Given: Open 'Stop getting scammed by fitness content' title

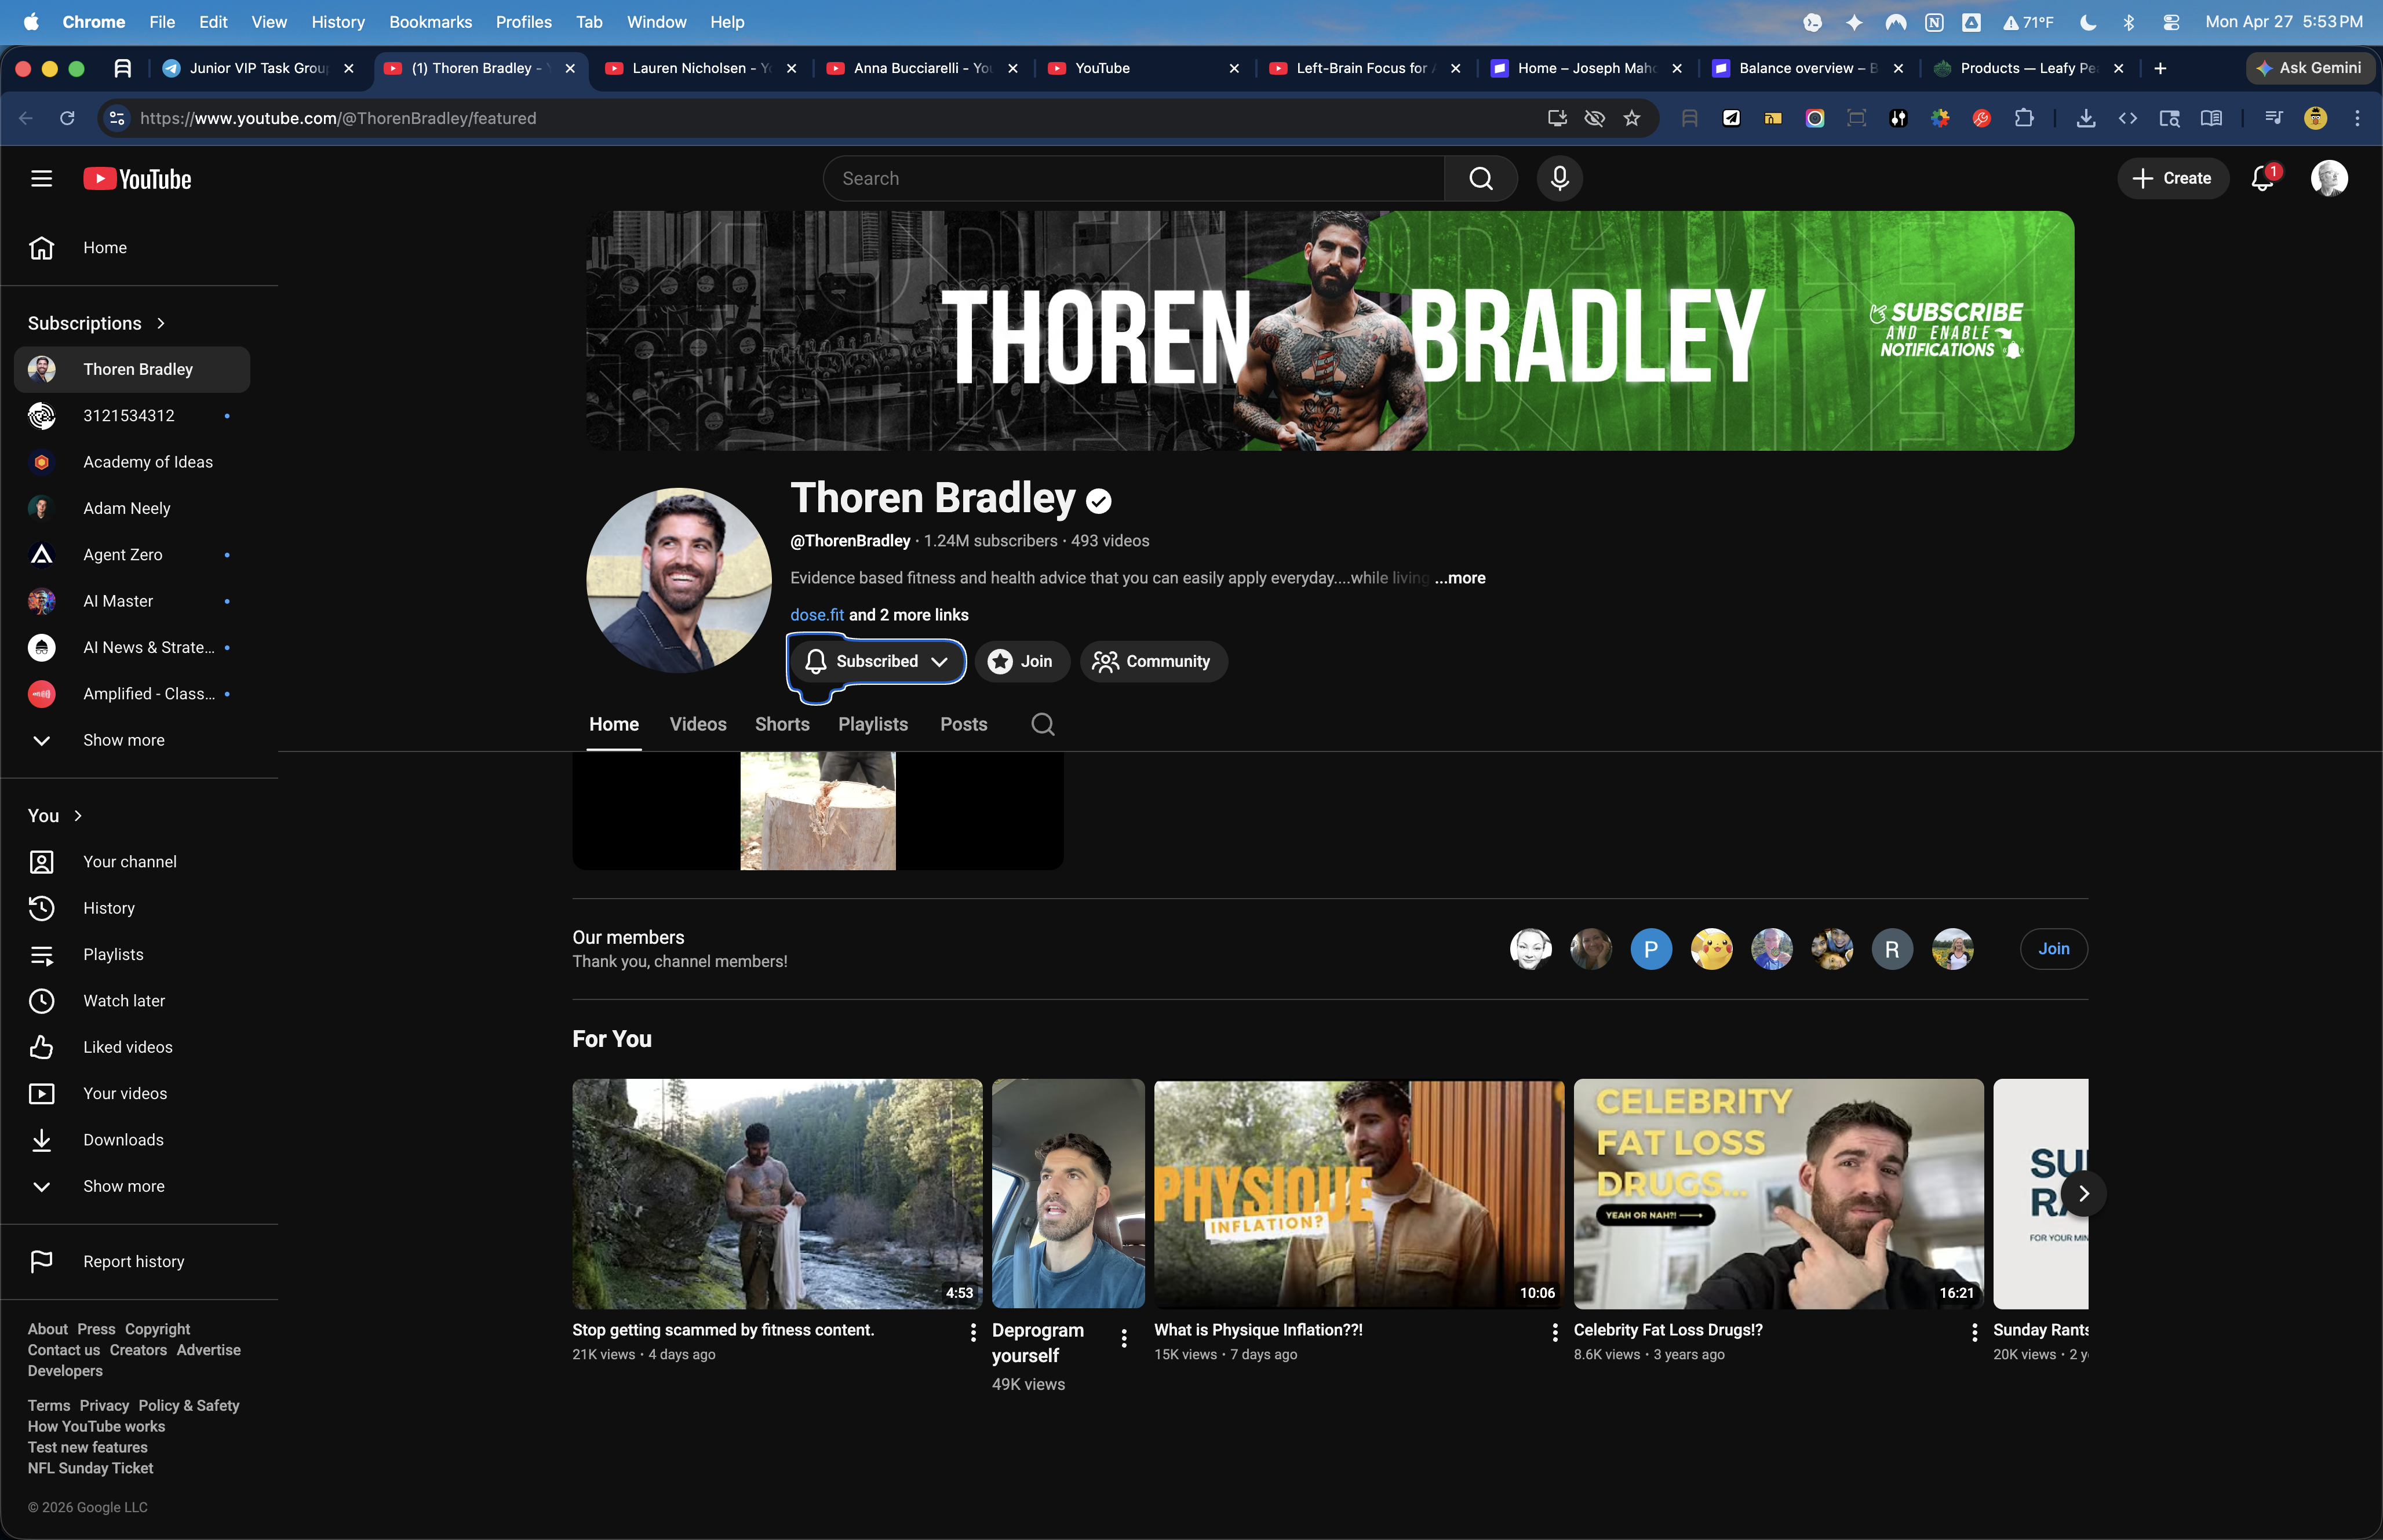Looking at the screenshot, I should [723, 1330].
